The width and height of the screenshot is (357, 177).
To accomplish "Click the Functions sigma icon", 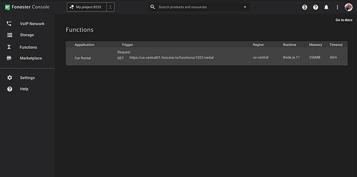I will pos(9,47).
